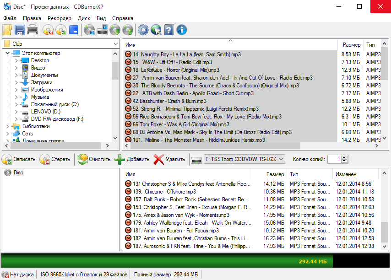Click the printer icon in the toolbar
Screen dimensions: 391x280
[x=33, y=30]
